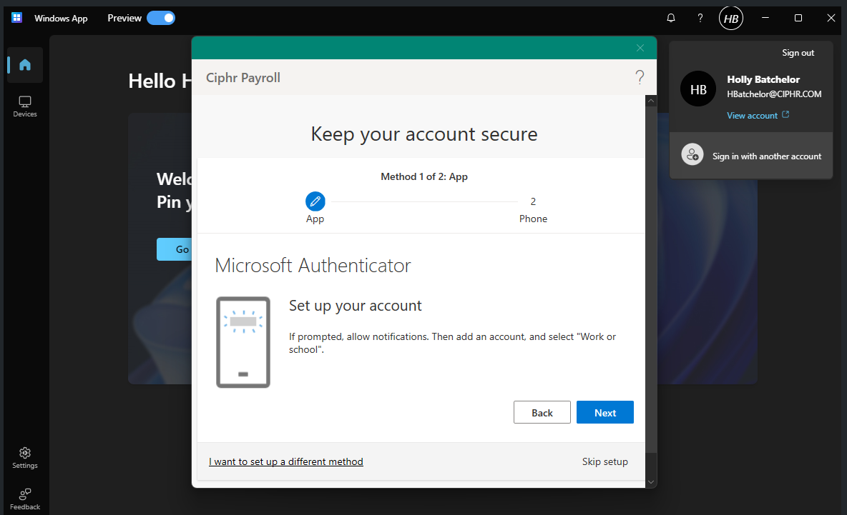This screenshot has height=515, width=847.
Task: Toggle the Preview switch
Action: [x=161, y=18]
